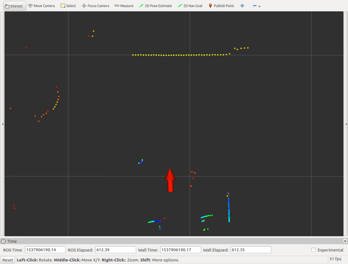Click the Publish Point tool

point(221,6)
